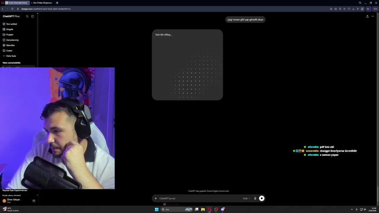Stop the response generation
The width and height of the screenshot is (379, 213).
[262, 199]
